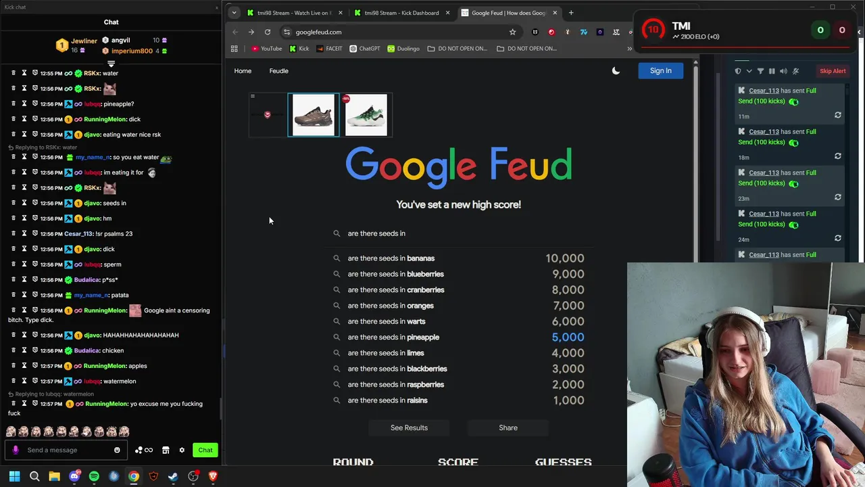Open Cesar_113 username in first alert

tap(764, 91)
